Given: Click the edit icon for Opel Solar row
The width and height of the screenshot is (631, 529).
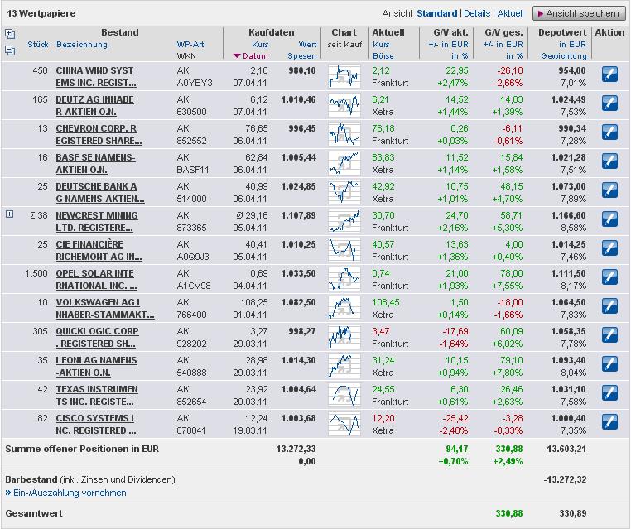Looking at the screenshot, I should [609, 278].
